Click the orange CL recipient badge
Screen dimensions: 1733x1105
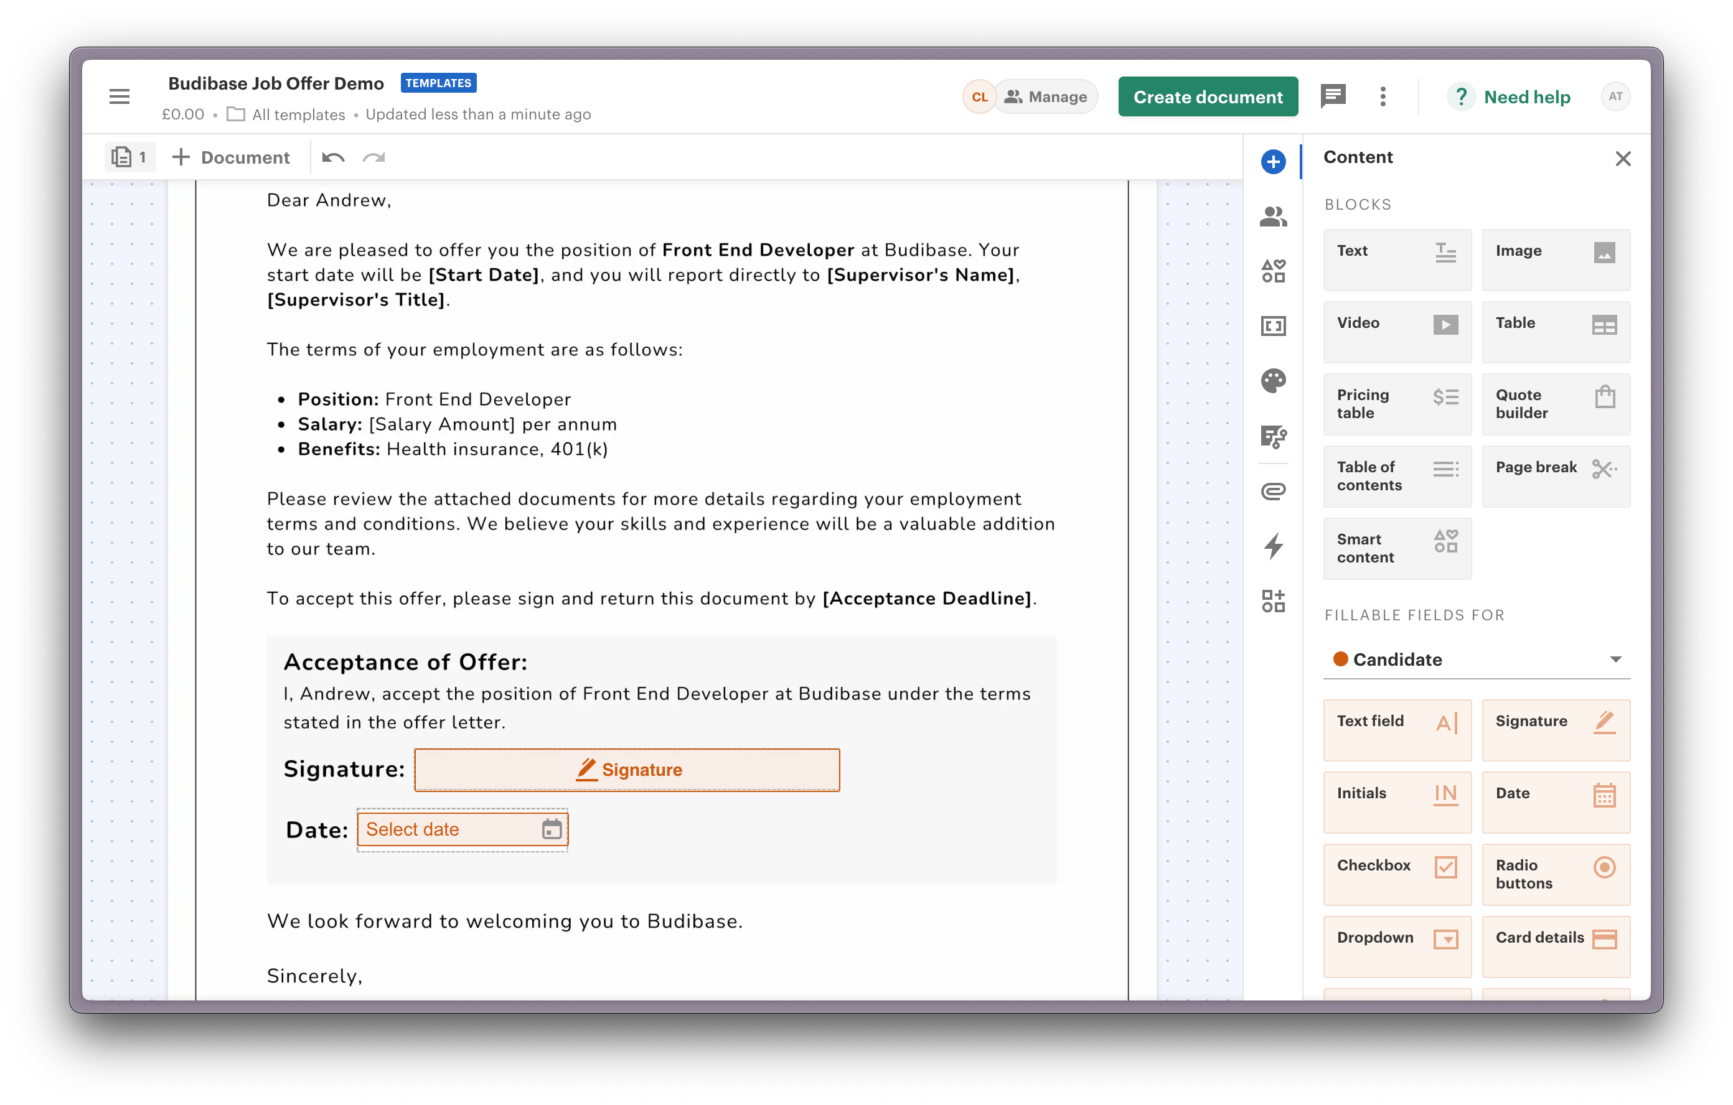979,96
